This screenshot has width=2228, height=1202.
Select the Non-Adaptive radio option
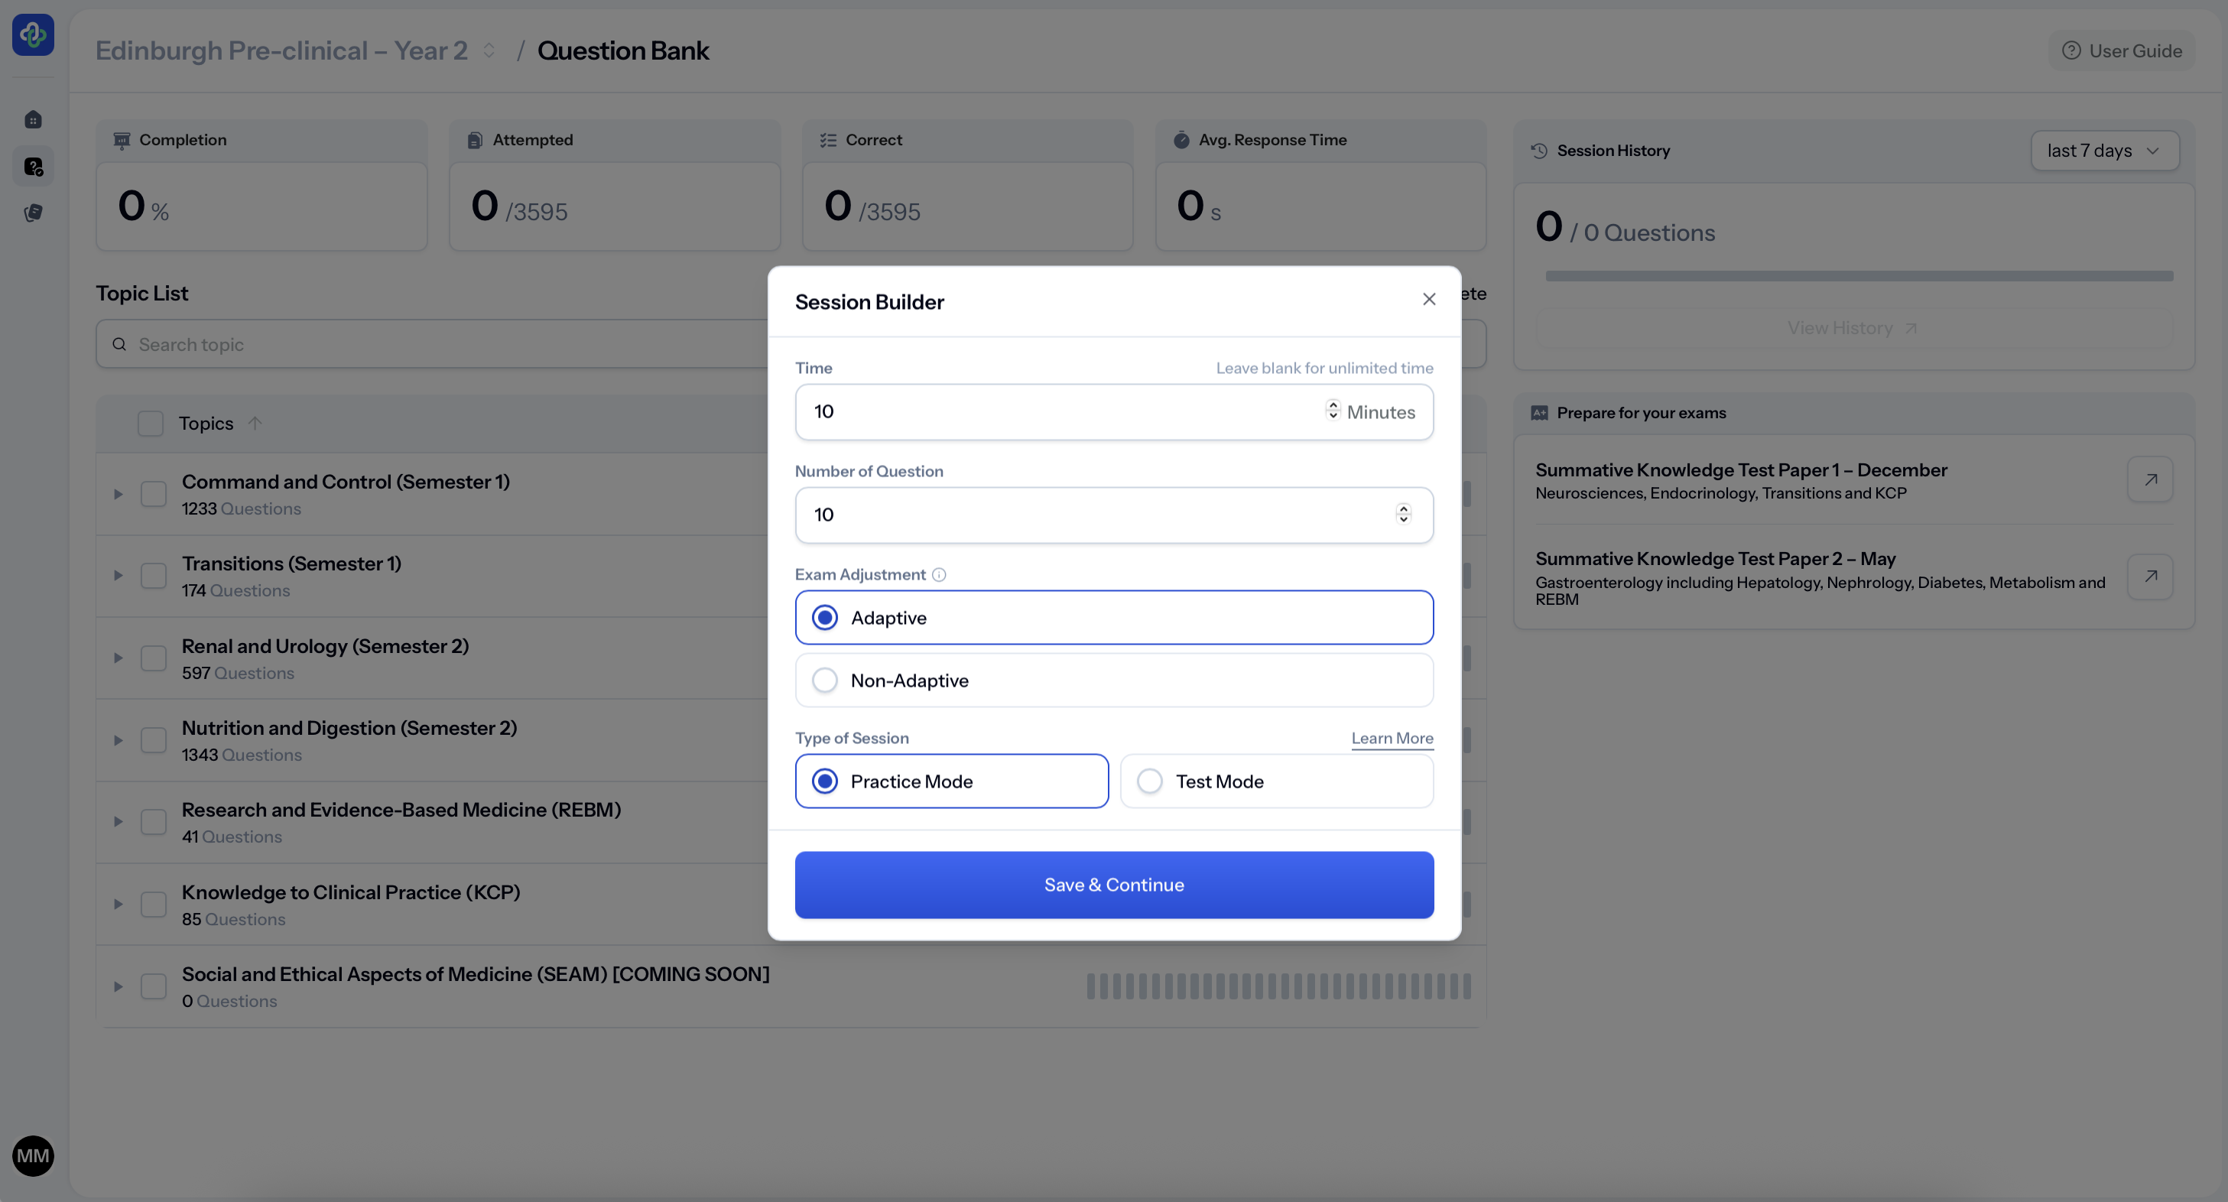click(824, 681)
